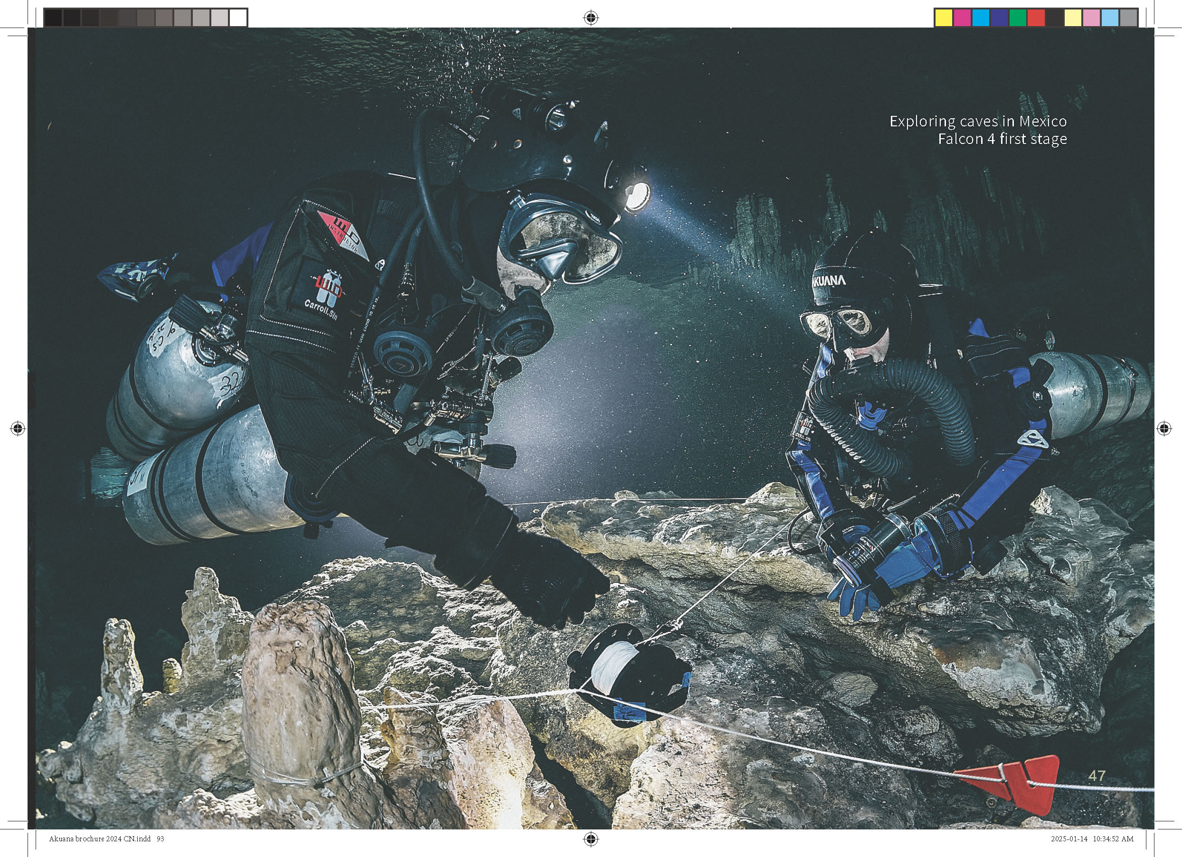Viewport: 1182px width, 857px height.
Task: Click the AKUANA logo on diver's hood
Action: click(829, 281)
